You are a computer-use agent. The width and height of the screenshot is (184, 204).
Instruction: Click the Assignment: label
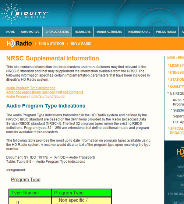[x=16, y=170]
